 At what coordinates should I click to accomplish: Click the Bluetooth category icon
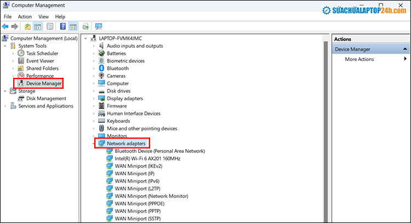click(101, 68)
